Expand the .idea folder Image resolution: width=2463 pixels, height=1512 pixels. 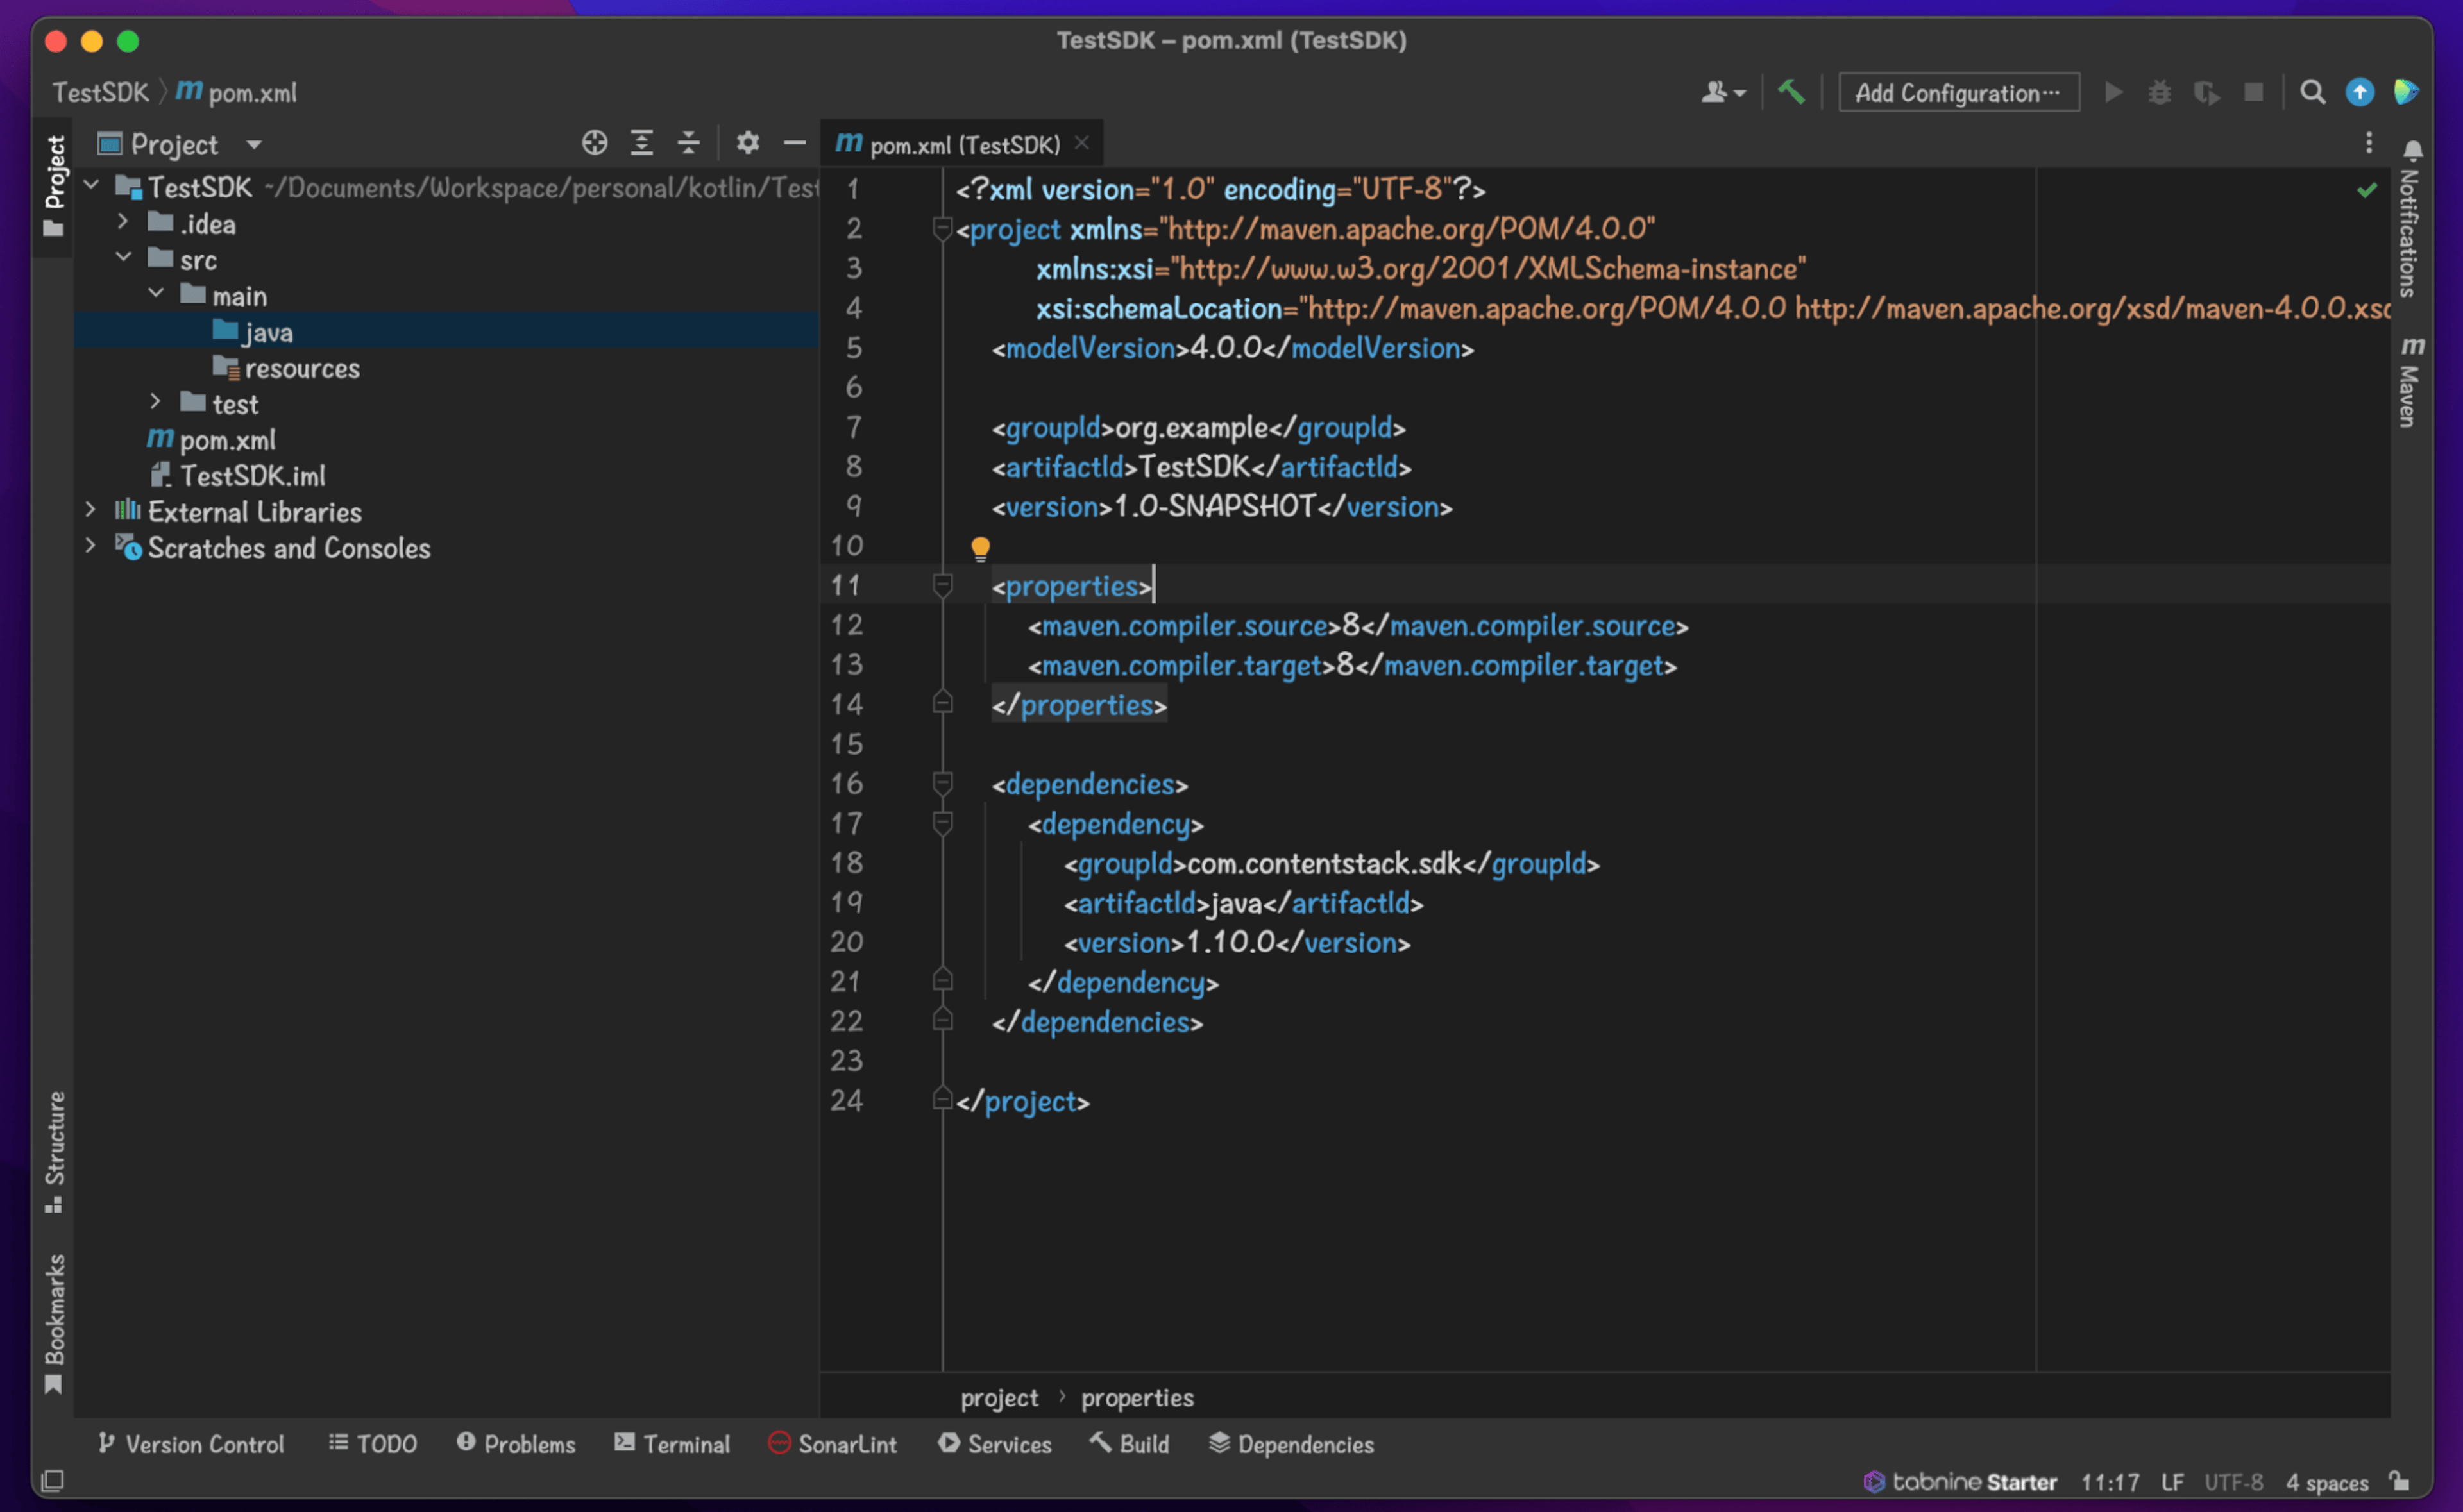pos(123,222)
